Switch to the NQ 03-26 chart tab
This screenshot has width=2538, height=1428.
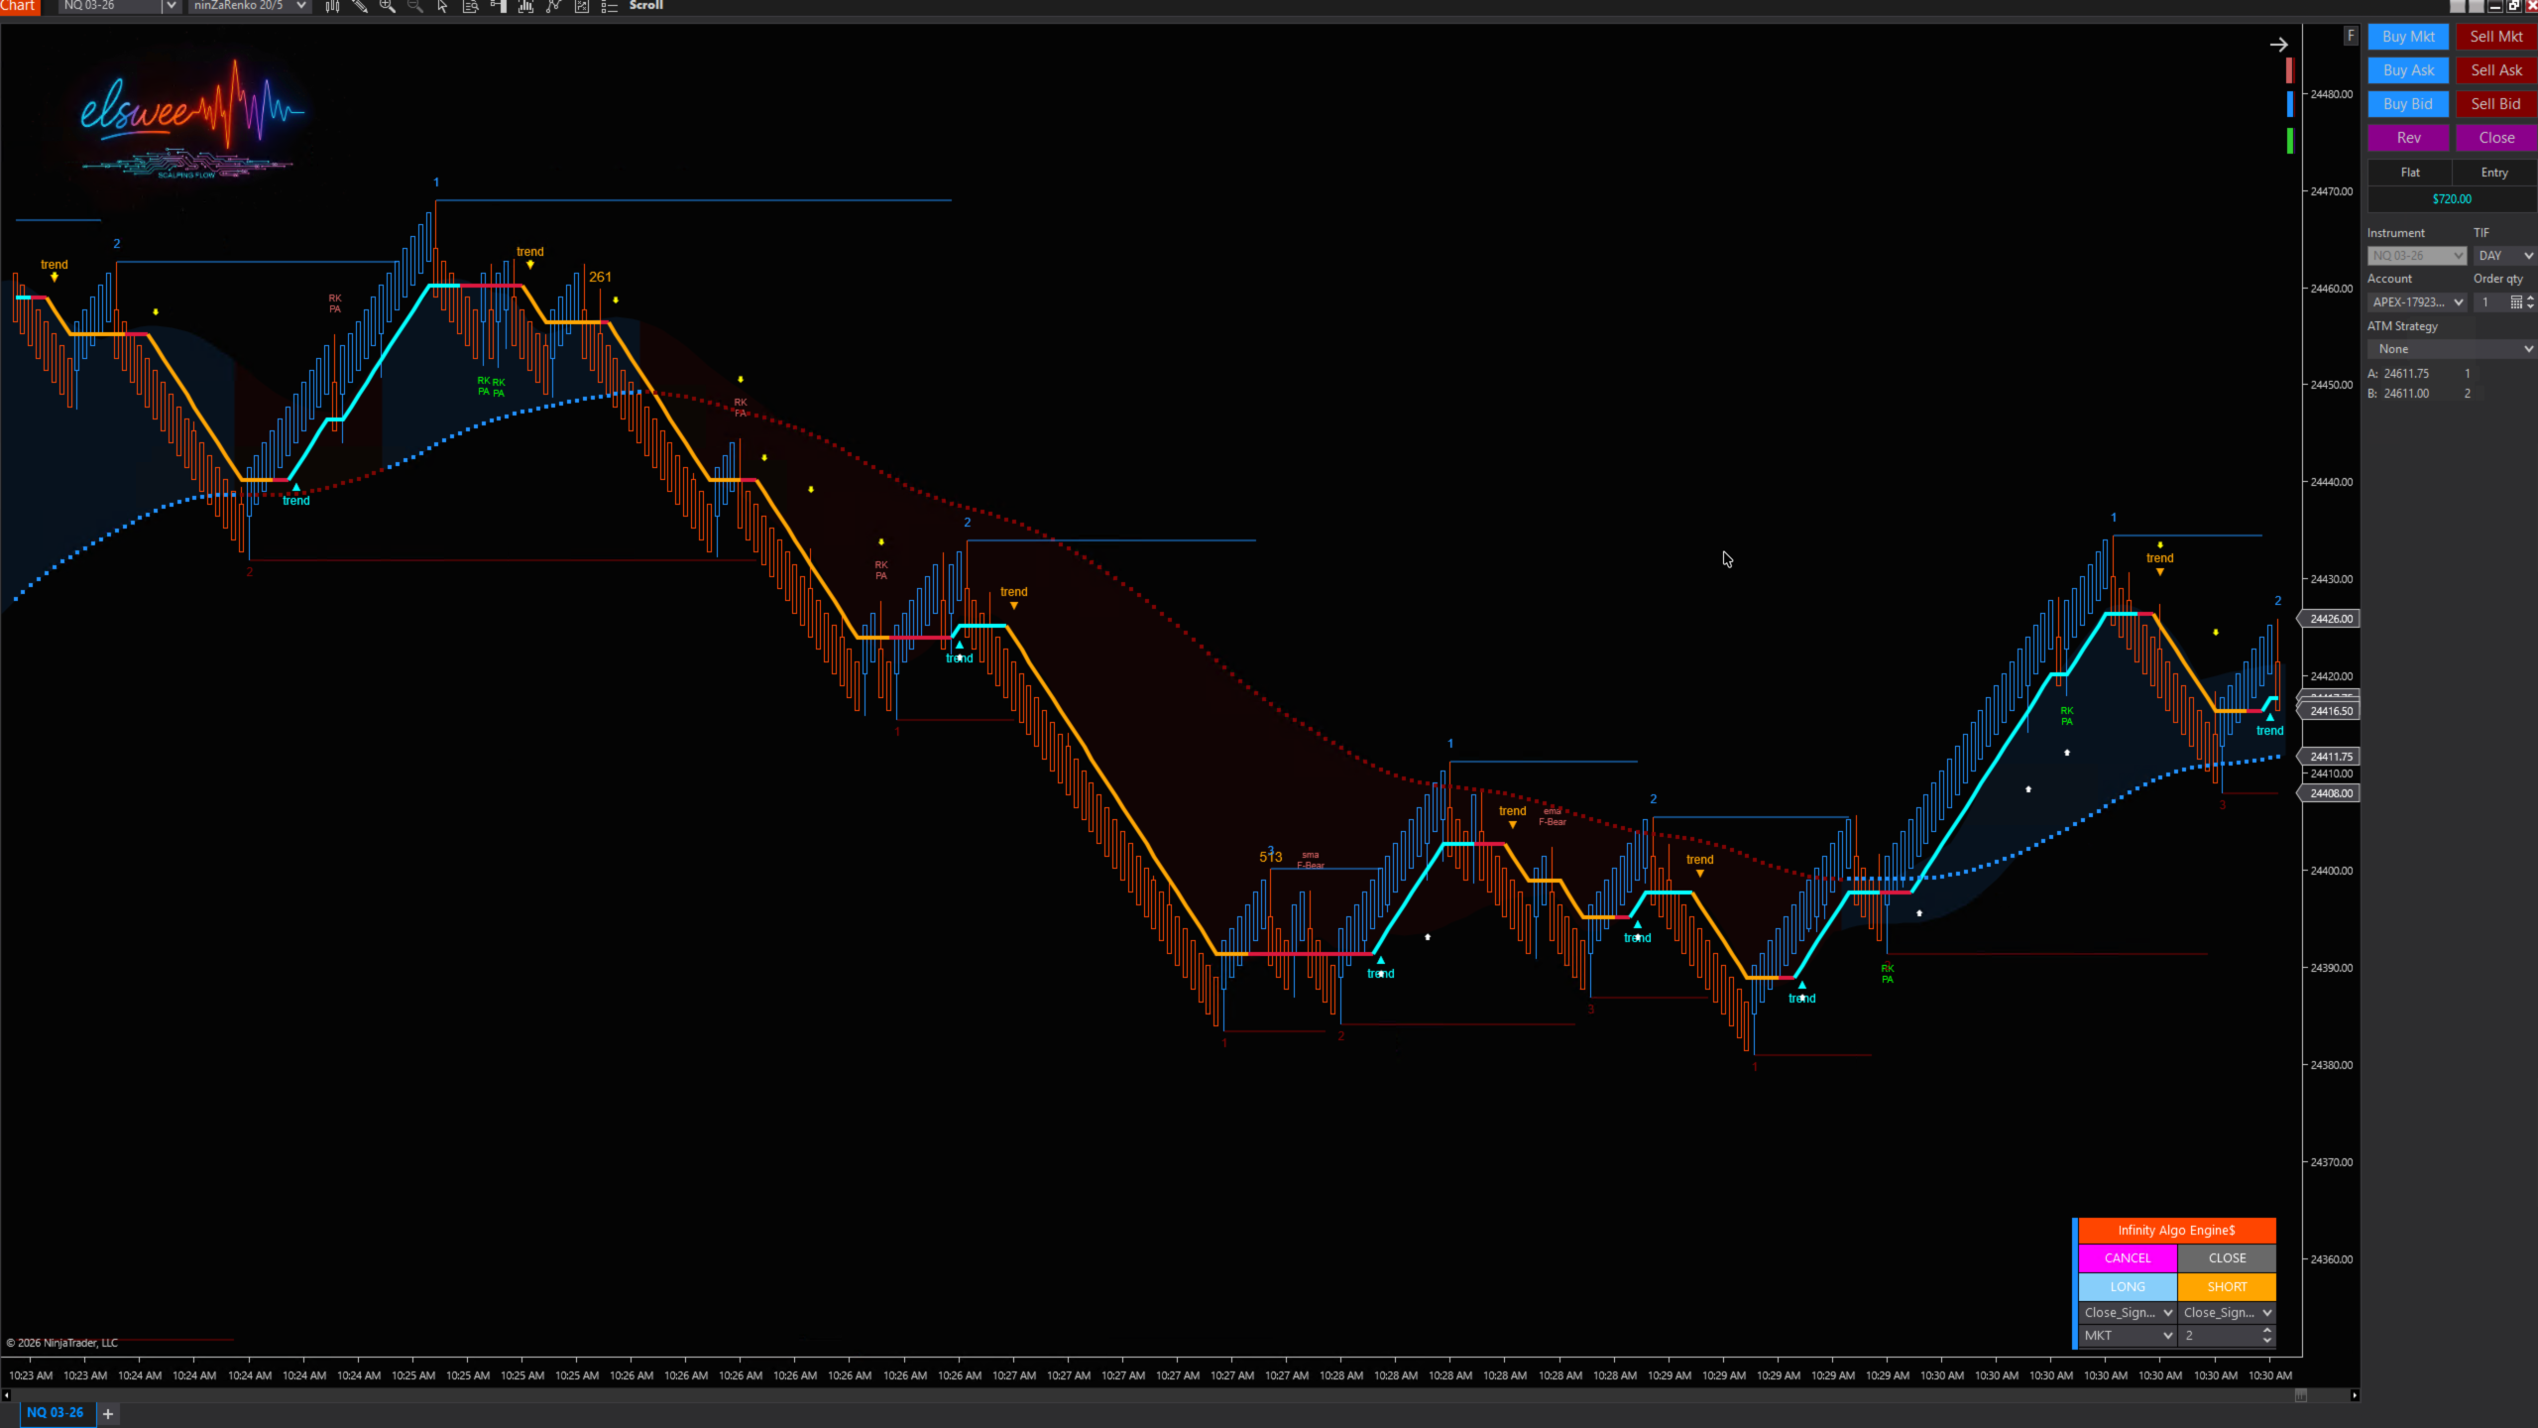pyautogui.click(x=55, y=1412)
